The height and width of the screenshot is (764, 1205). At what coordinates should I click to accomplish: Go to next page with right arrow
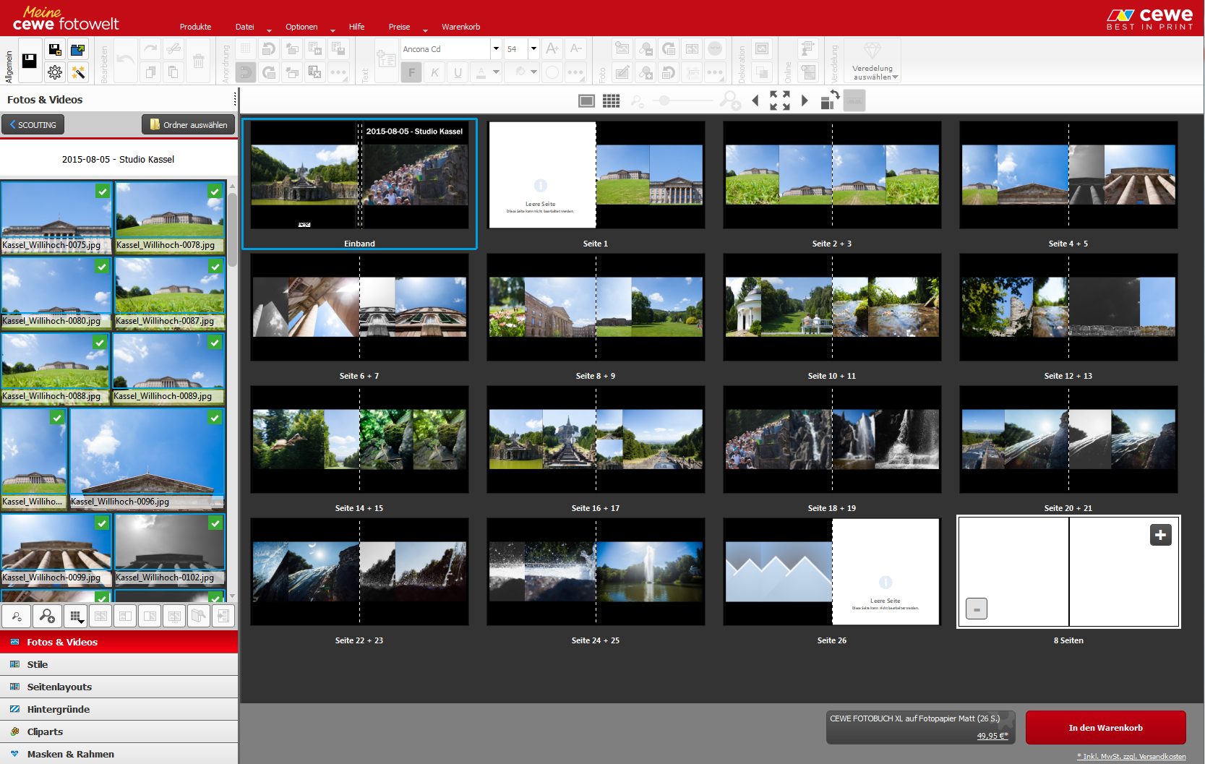coord(805,100)
